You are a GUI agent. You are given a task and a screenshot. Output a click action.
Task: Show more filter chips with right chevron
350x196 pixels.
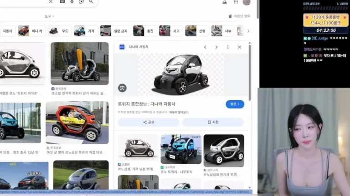click(x=248, y=31)
